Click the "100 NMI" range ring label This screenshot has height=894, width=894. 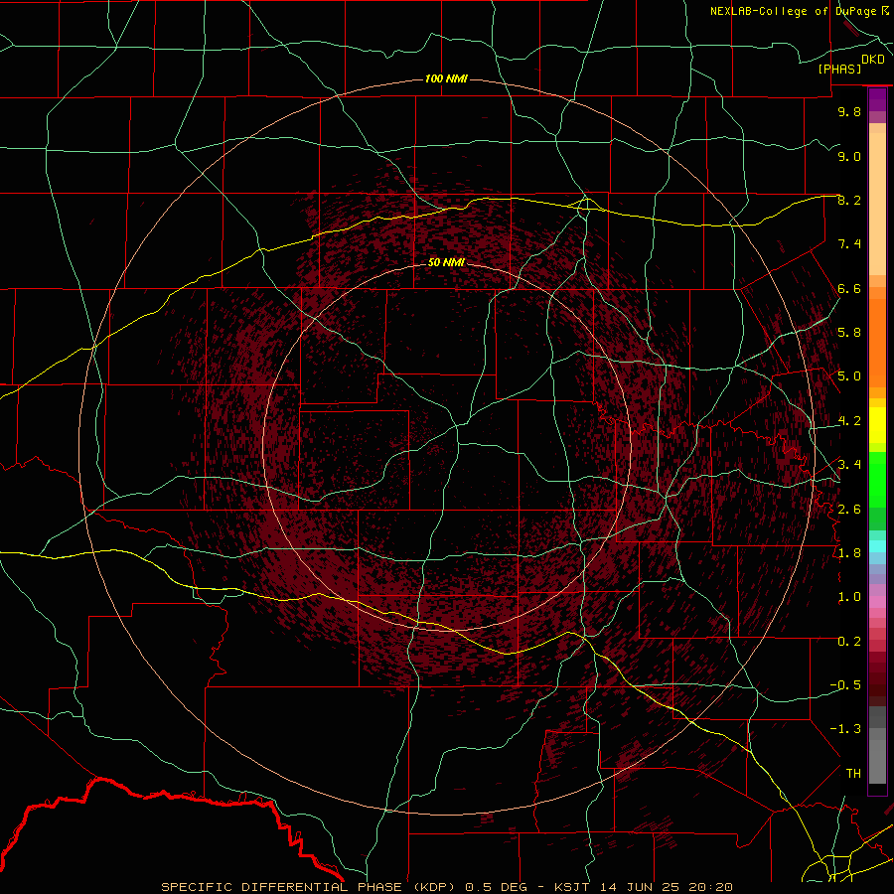(446, 78)
